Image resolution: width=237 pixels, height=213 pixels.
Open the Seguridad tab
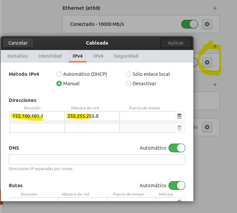click(x=126, y=56)
